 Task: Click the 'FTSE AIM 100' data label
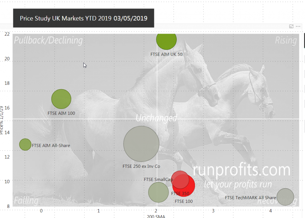(61, 113)
